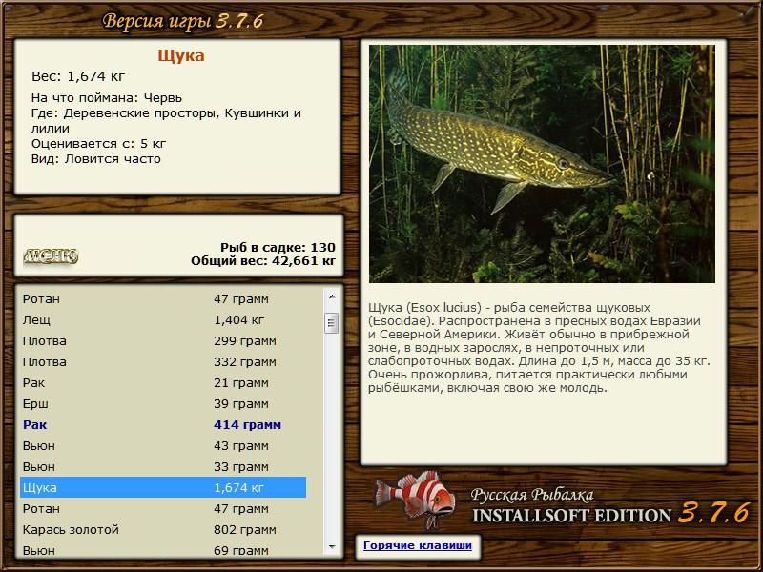Click the Общий вес: 42,661 кг total
The image size is (763, 572).
(263, 260)
